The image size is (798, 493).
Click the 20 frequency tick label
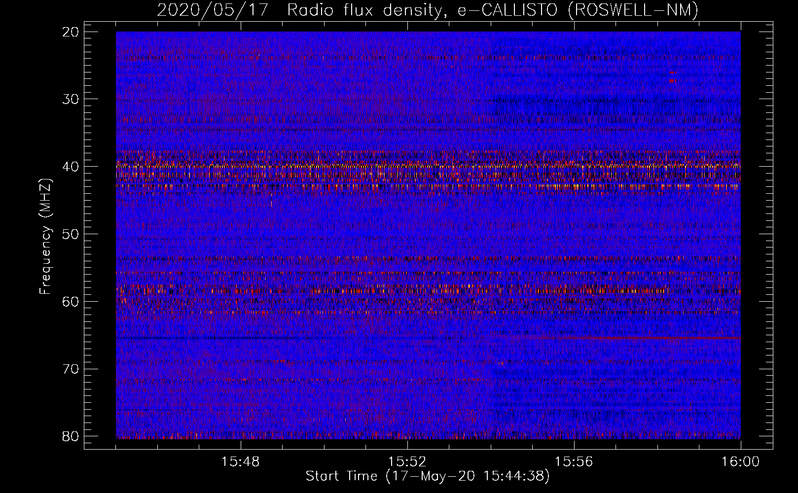71,32
